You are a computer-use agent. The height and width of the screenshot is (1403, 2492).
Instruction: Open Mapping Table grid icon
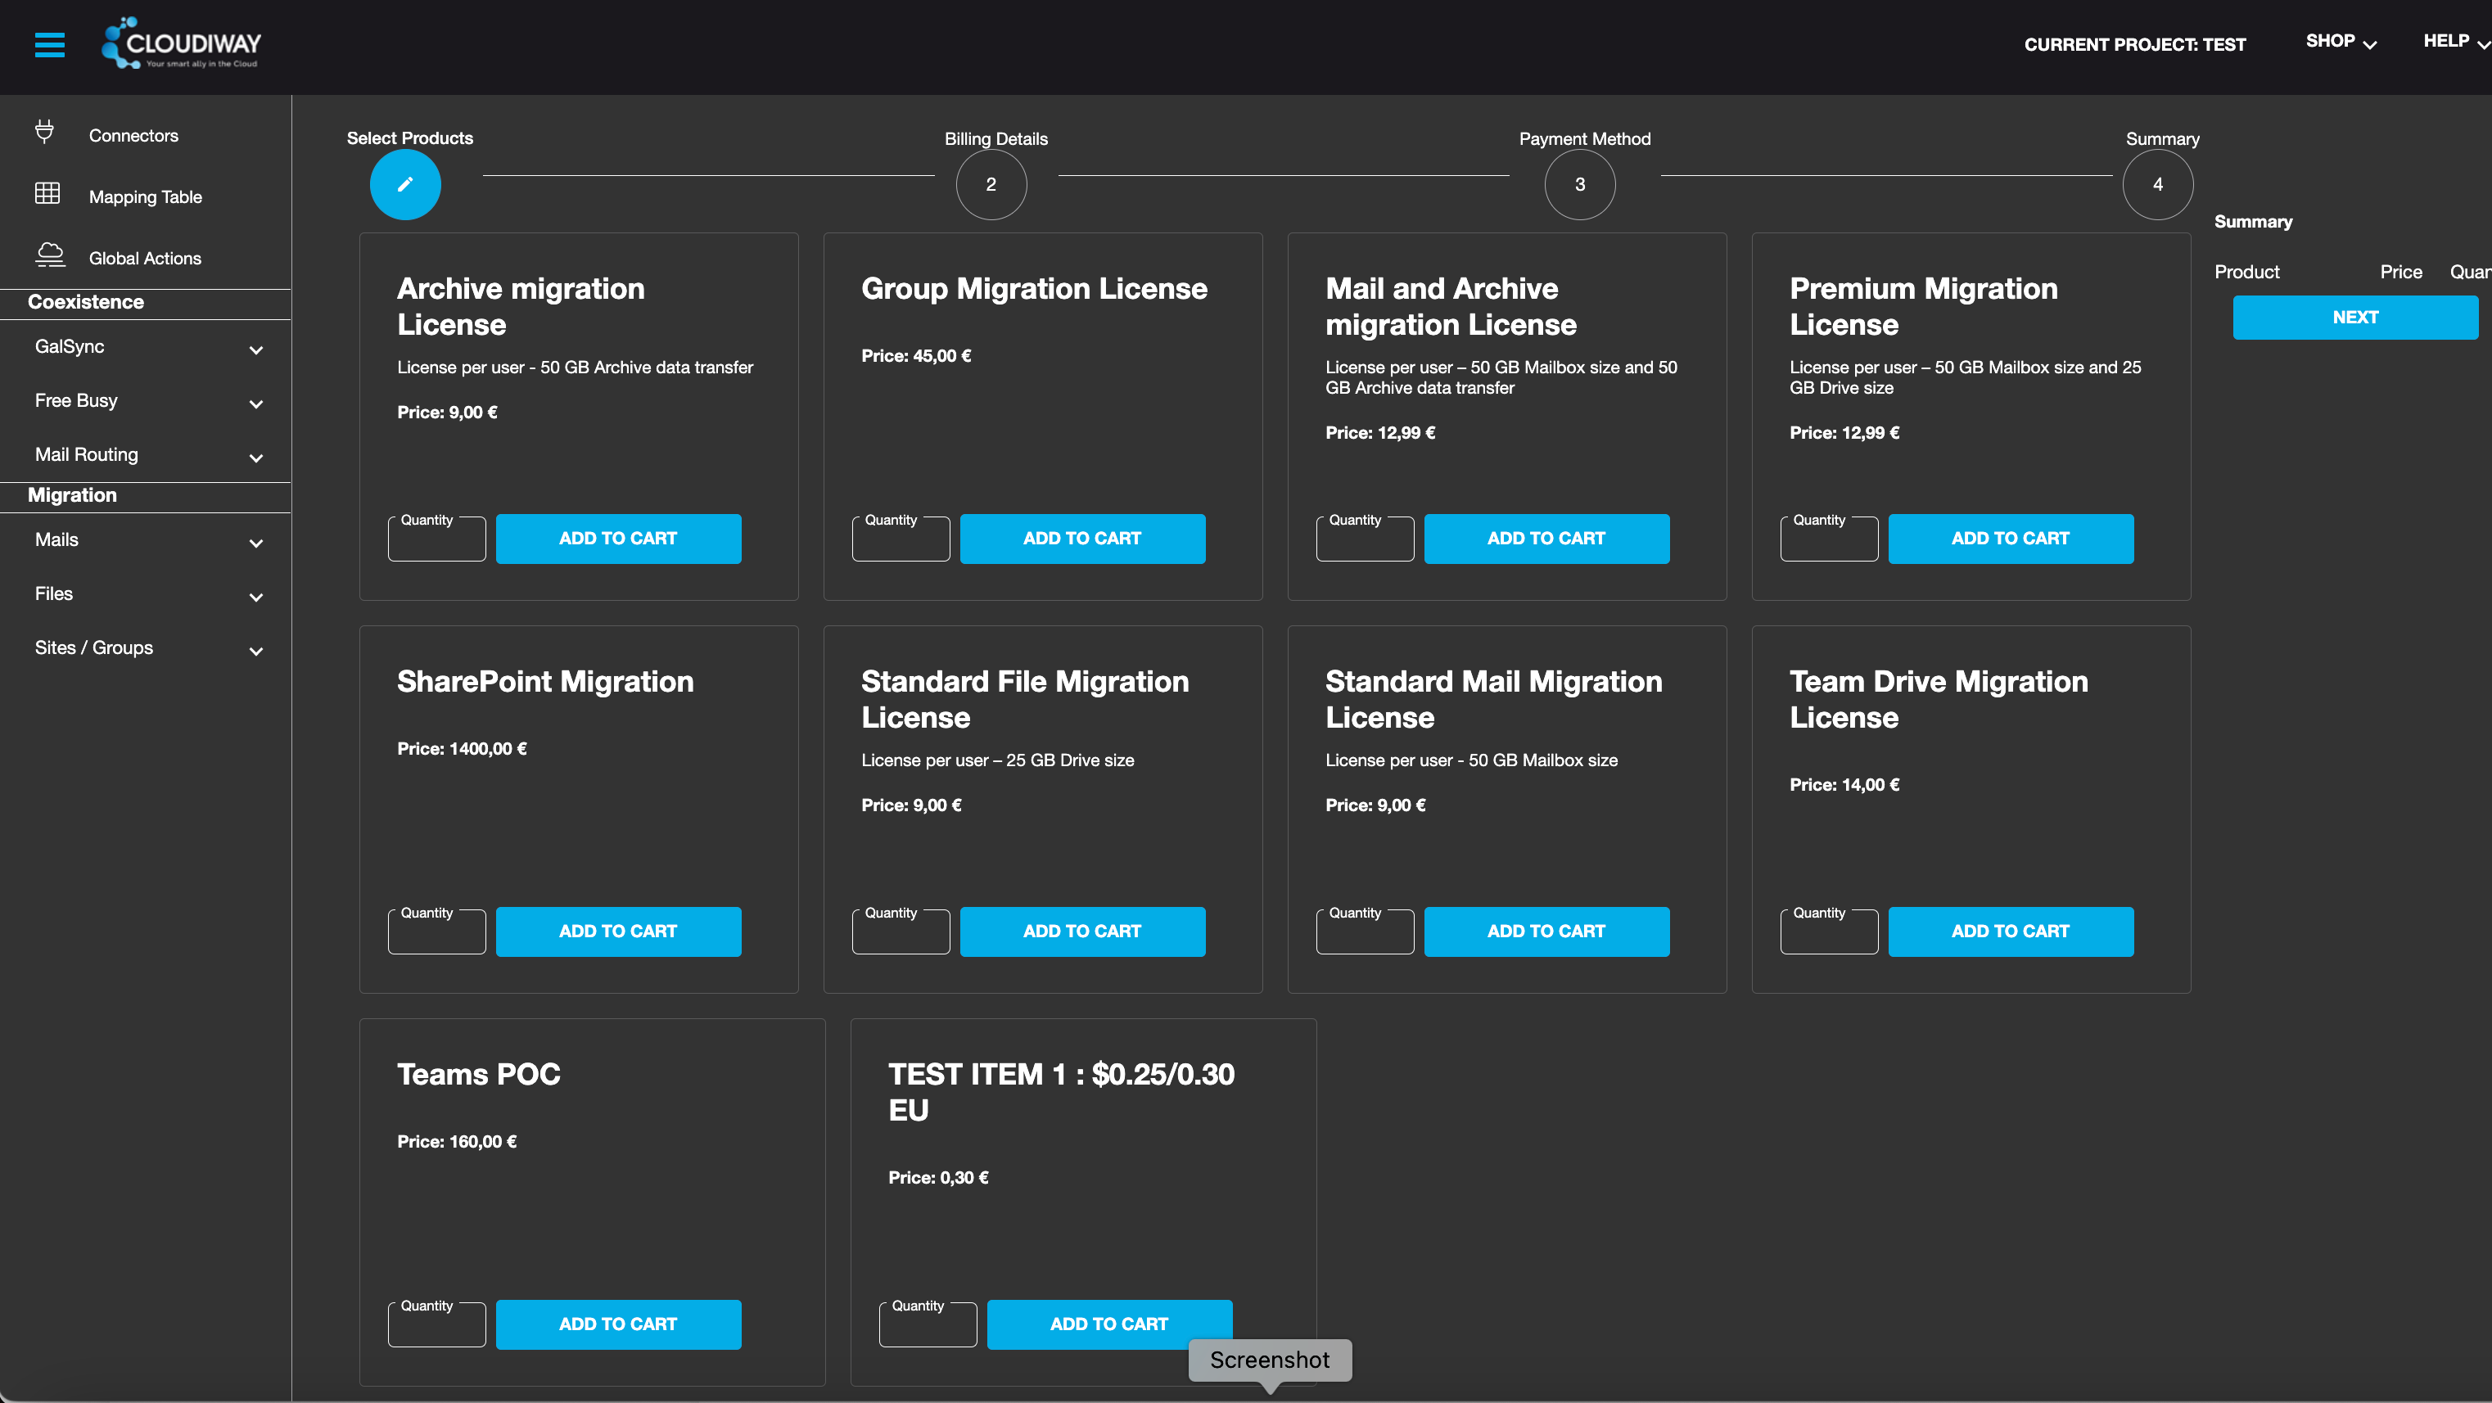[47, 193]
